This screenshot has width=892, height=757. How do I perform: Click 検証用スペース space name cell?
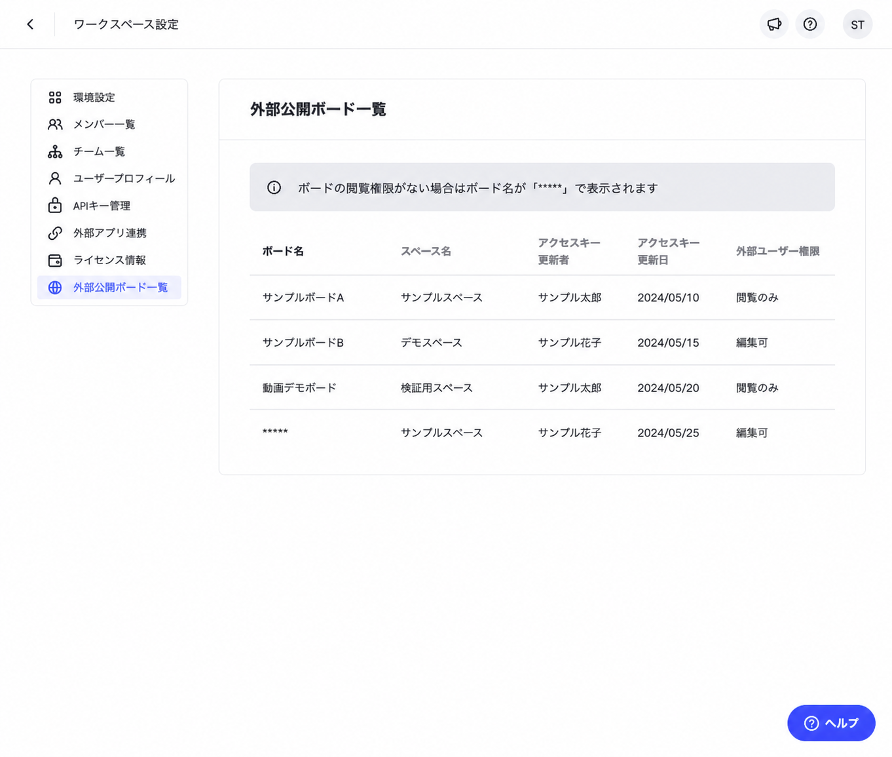point(437,388)
